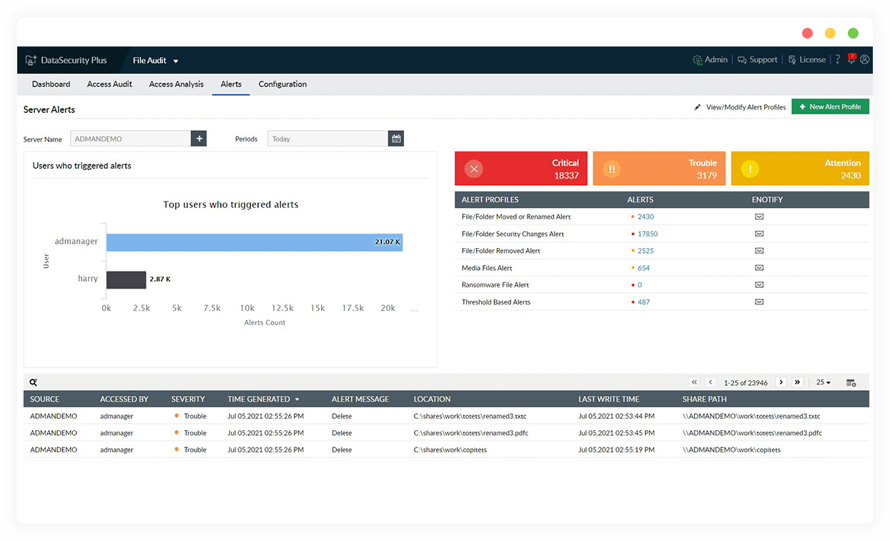
Task: Click envelope for File/Folder Security Changes Alert
Action: click(x=759, y=234)
